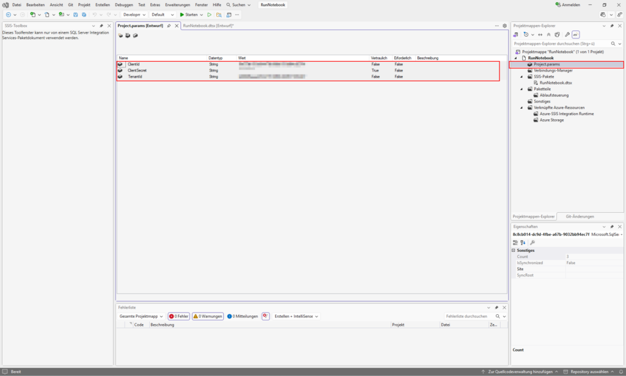Select the Add Parameter icon in Project.params
The height and width of the screenshot is (376, 626).
point(120,35)
